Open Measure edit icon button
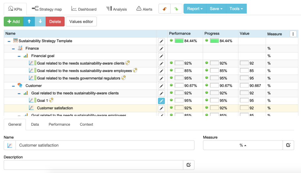Viewport: 301px width, 173px height. click(288, 145)
